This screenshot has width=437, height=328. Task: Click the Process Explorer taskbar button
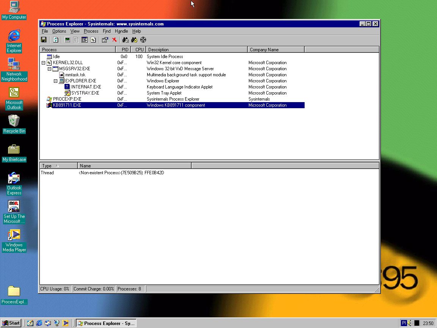pyautogui.click(x=106, y=323)
